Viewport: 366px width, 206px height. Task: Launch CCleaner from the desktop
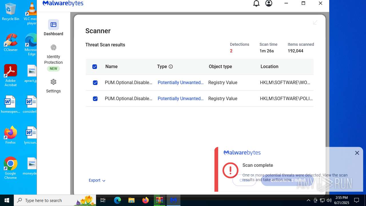pyautogui.click(x=11, y=43)
